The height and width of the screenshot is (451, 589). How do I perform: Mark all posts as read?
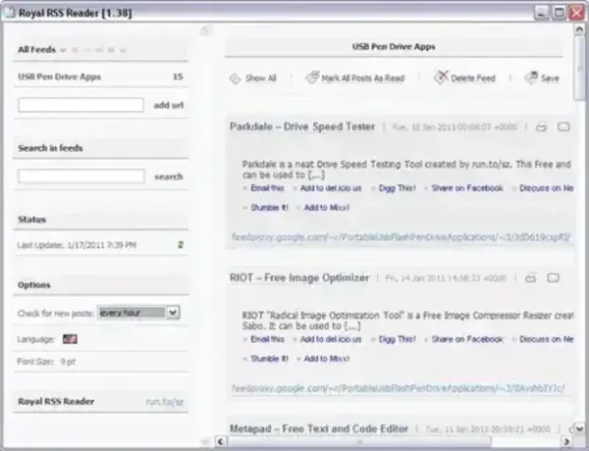click(x=354, y=77)
